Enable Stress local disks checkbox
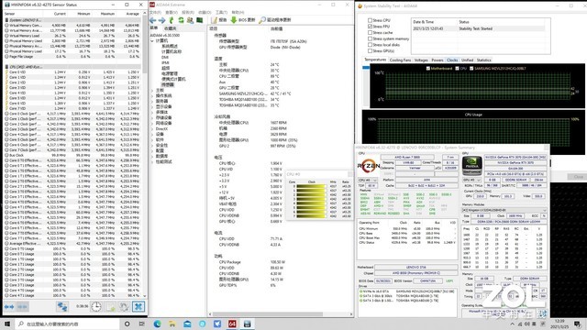587x330 pixels. click(370, 45)
